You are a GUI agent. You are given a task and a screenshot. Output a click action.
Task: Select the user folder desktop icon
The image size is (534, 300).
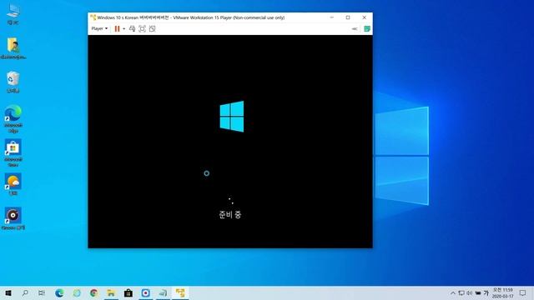pyautogui.click(x=13, y=48)
